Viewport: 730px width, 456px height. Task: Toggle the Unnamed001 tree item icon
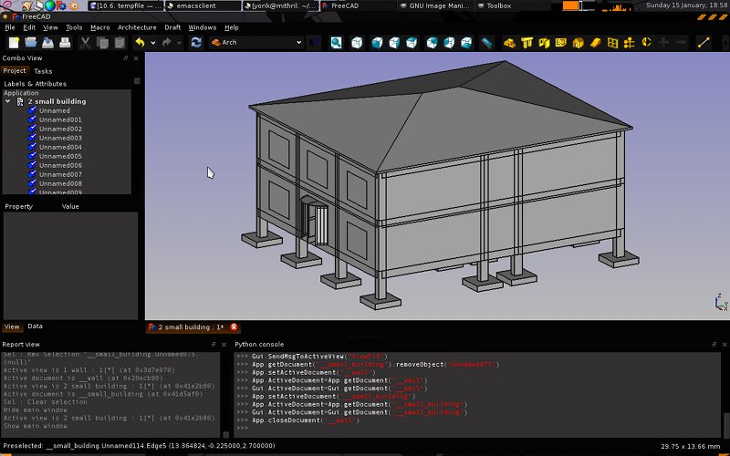point(33,119)
